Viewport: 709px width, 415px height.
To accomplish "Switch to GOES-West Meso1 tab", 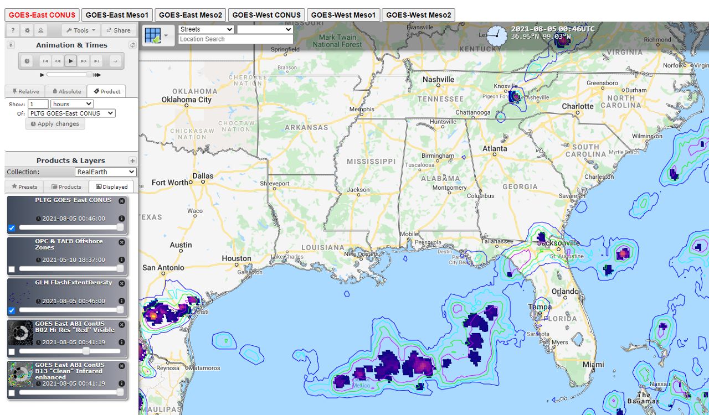I will click(x=343, y=15).
